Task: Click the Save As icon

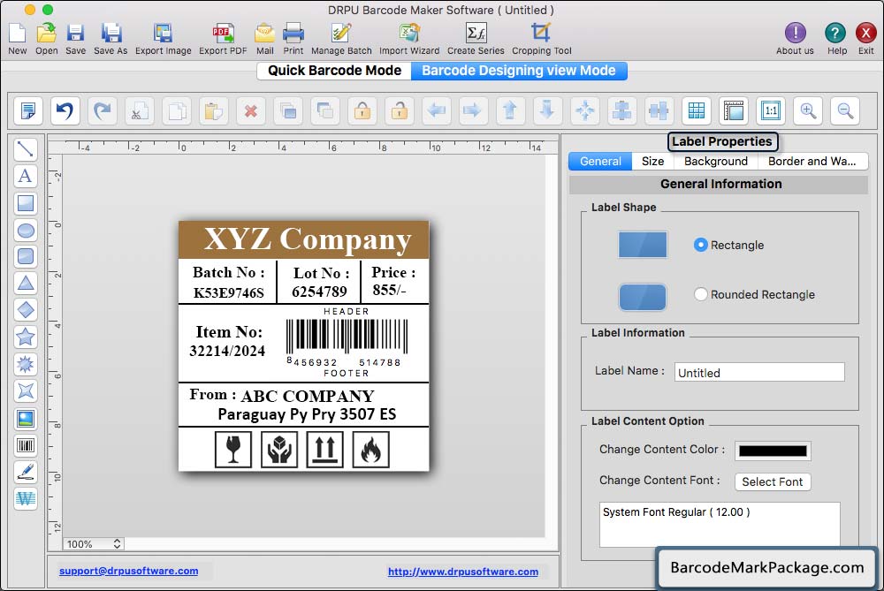Action: [110, 38]
